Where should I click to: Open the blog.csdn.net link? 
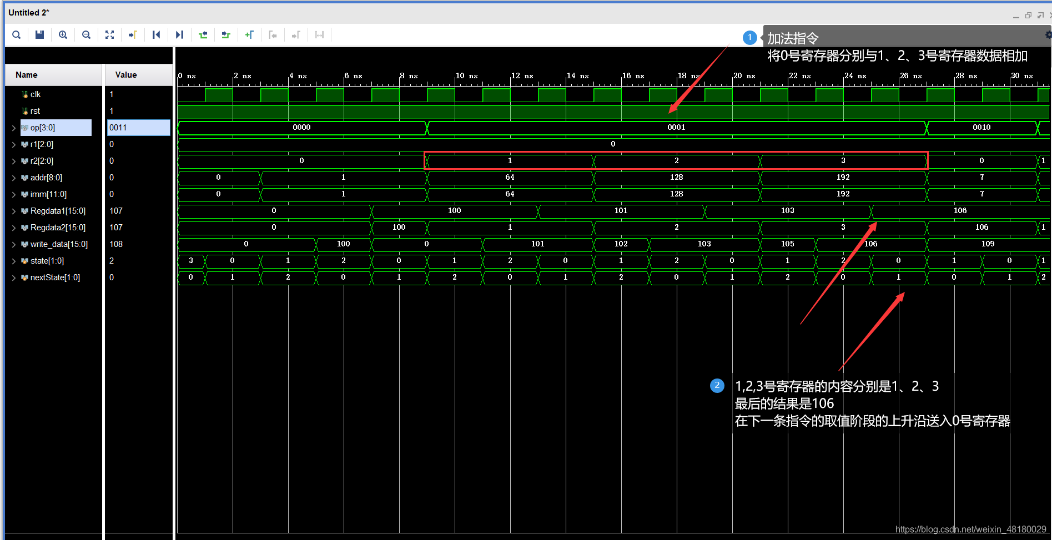pos(970,529)
